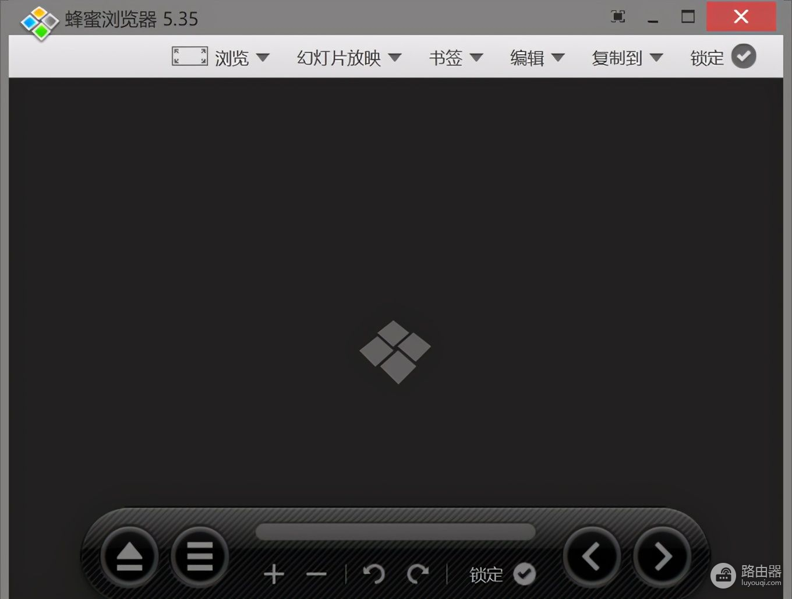Screen dimensions: 792x599
Task: Open the 书签 menu
Action: point(446,58)
